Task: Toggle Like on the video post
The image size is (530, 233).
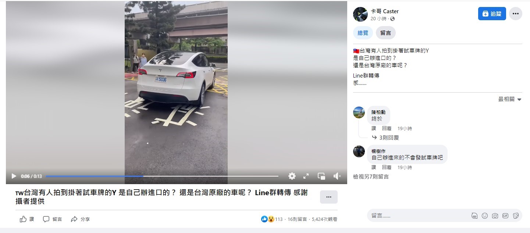Action: tap(27, 219)
